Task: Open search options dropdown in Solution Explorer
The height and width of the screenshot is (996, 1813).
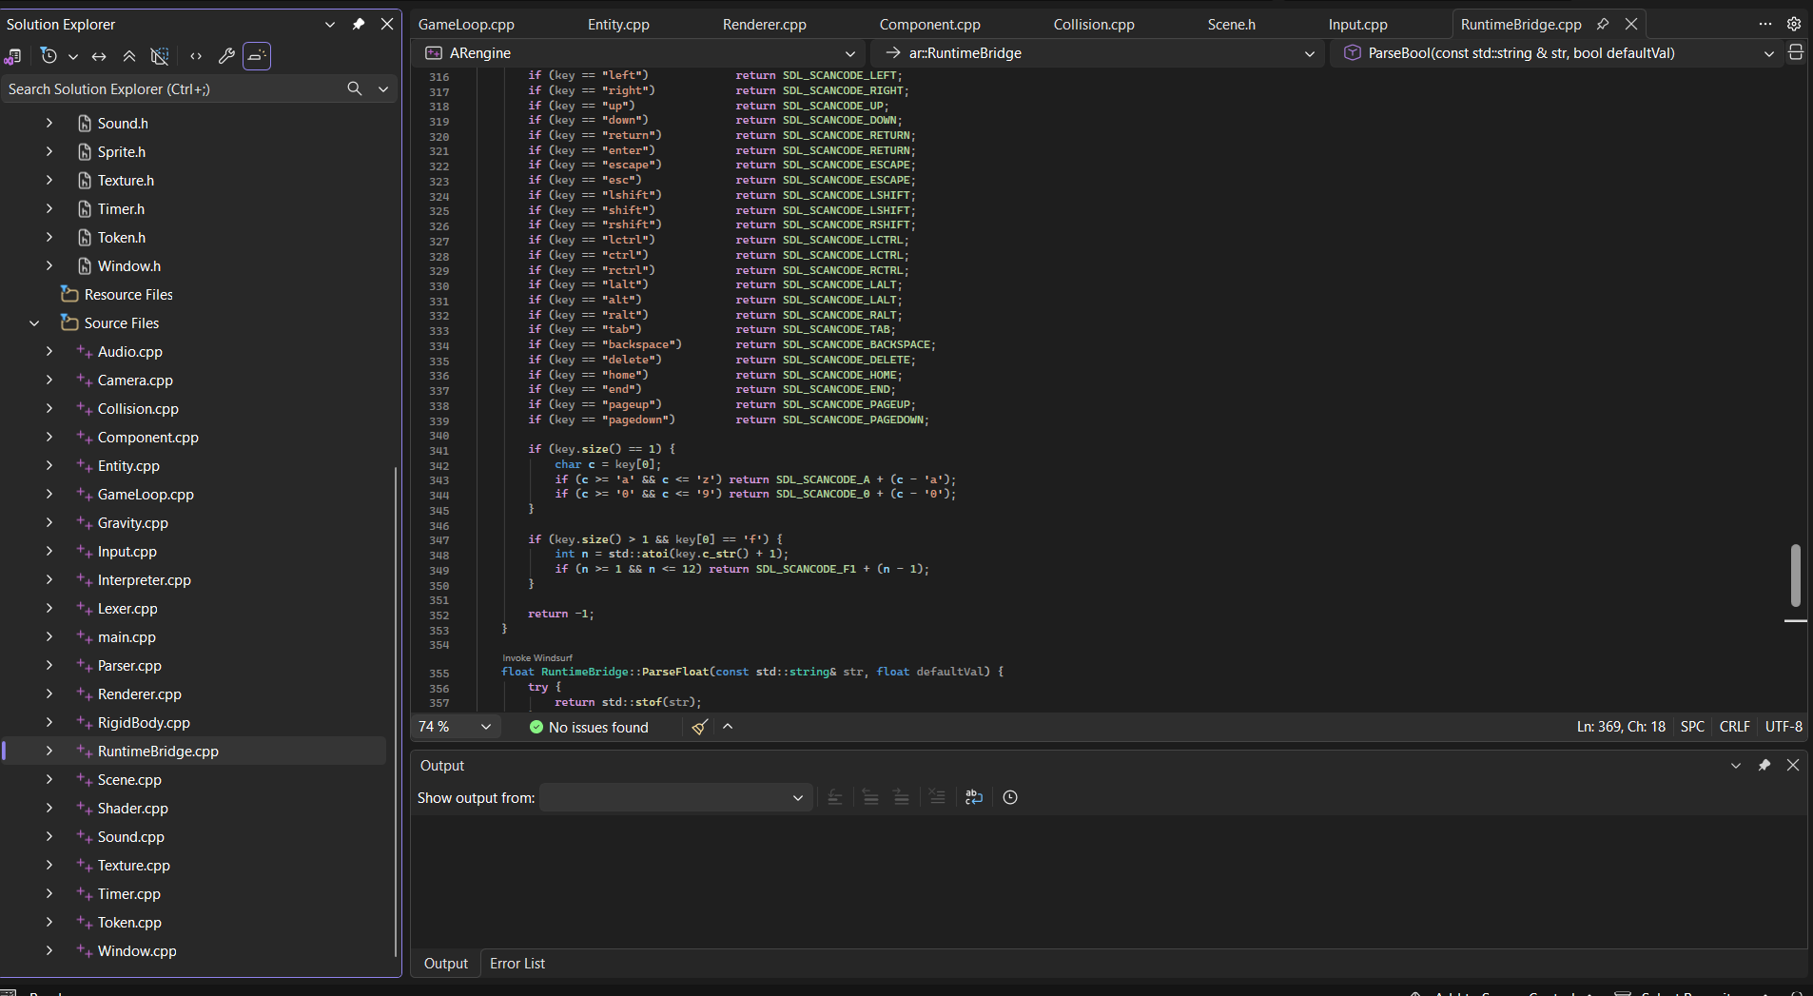Action: pyautogui.click(x=383, y=88)
